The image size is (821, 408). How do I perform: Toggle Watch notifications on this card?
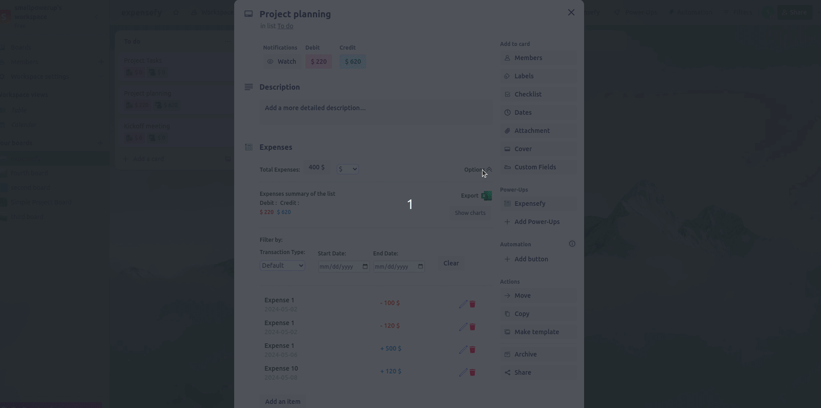(282, 61)
